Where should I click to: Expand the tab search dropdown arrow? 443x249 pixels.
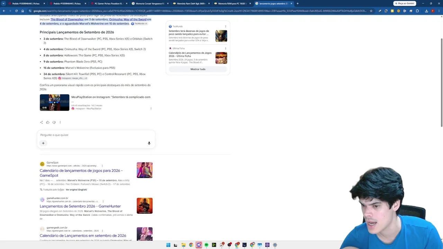tap(3, 3)
